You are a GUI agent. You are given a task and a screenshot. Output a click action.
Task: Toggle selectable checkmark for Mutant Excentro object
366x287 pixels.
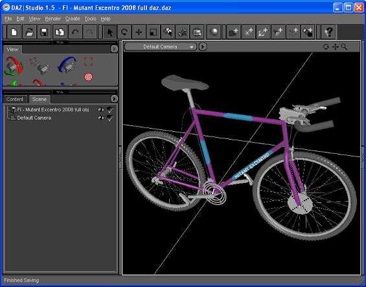coord(110,110)
